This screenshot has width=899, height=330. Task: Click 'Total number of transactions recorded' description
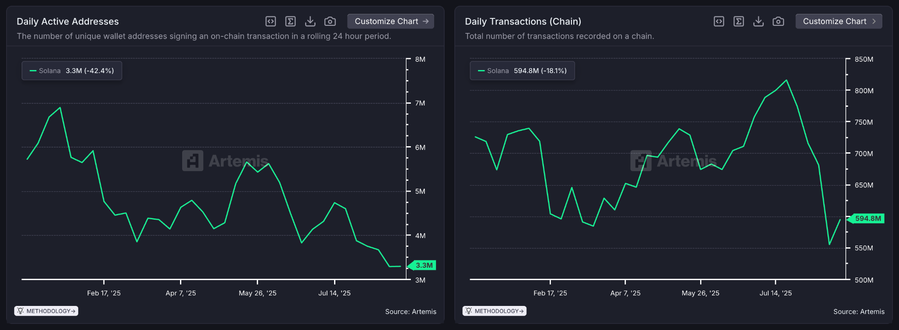coord(560,36)
